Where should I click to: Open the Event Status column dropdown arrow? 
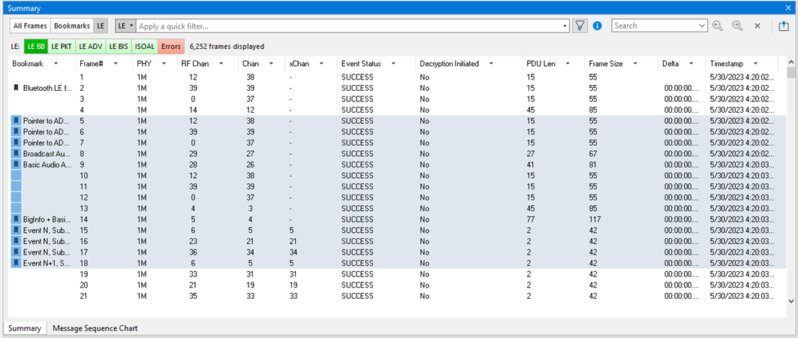393,64
